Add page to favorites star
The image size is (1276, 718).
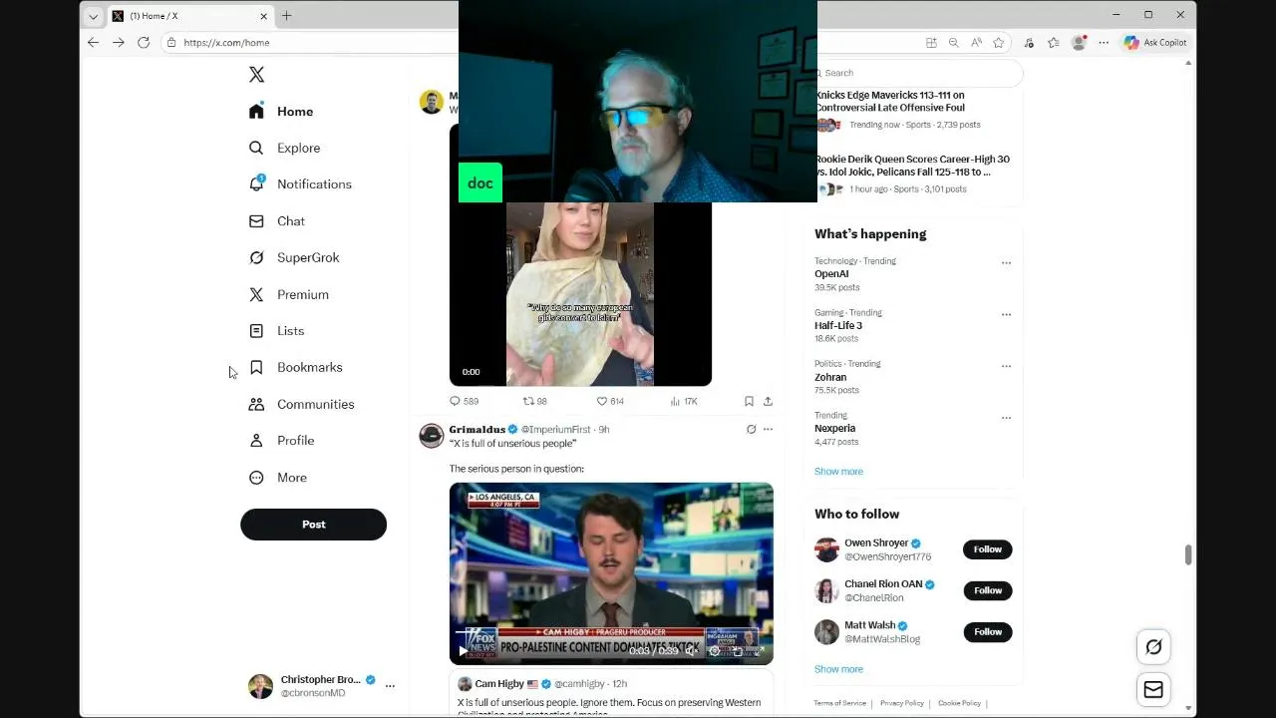pyautogui.click(x=999, y=43)
